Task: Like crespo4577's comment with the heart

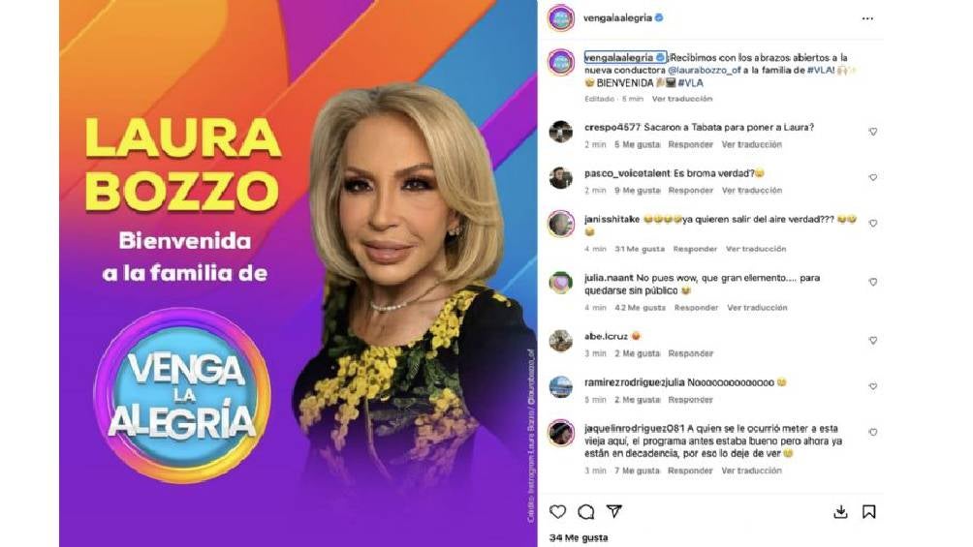Action: coord(872,132)
